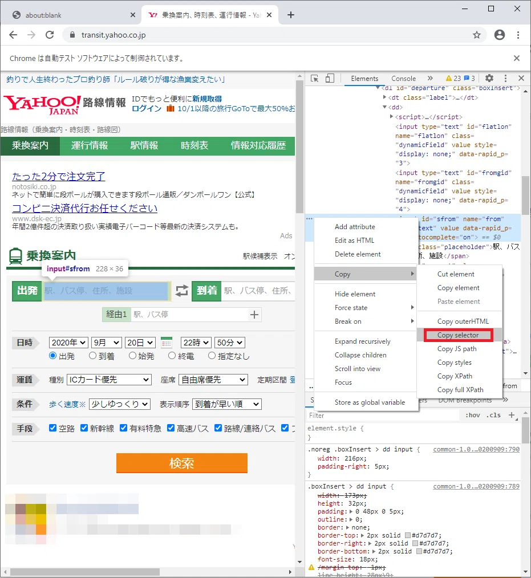Viewport: 531px width, 578px height.
Task: Open the 自由席優先 seat dropdown
Action: [213, 380]
